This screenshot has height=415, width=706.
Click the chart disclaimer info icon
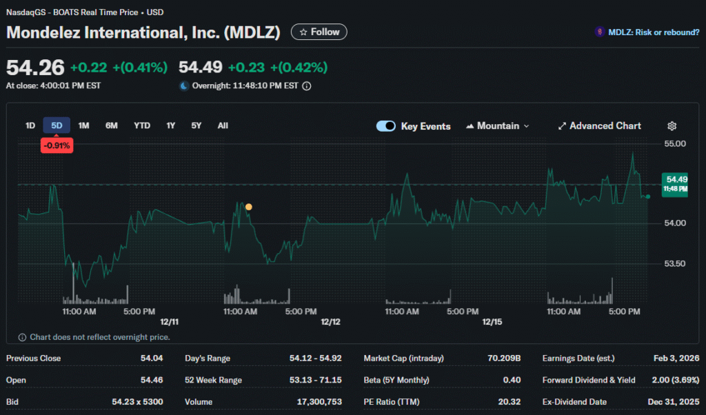[x=23, y=337]
